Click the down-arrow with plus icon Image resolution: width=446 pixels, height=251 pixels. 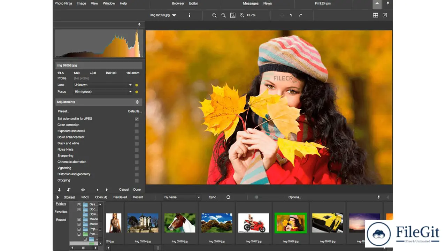pyautogui.click(x=69, y=190)
